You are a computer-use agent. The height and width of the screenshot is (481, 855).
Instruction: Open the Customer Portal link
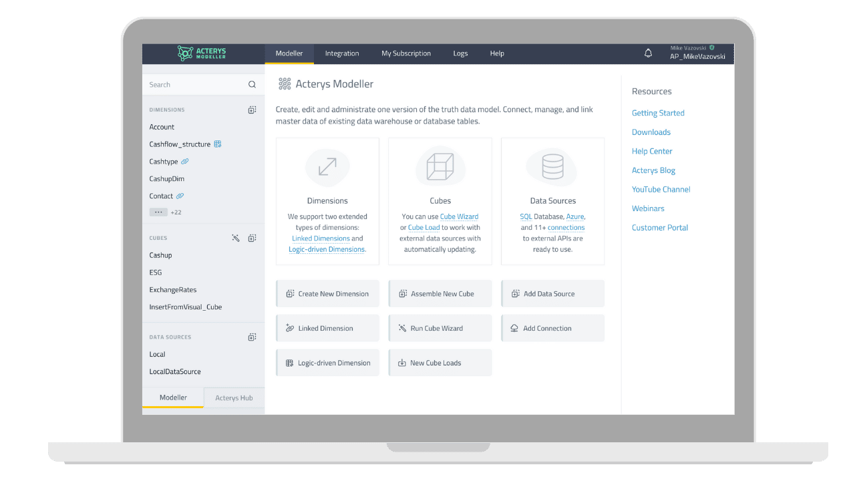(x=660, y=228)
